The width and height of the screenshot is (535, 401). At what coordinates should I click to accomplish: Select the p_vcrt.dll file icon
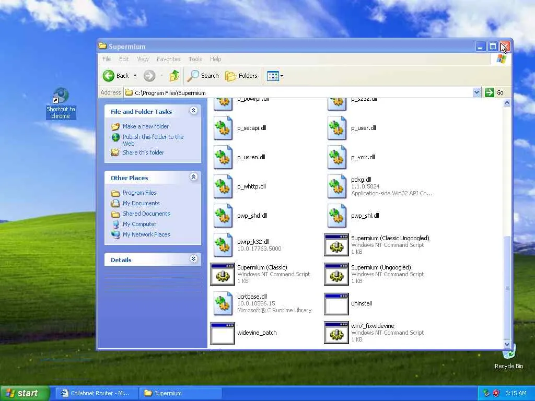pos(337,157)
